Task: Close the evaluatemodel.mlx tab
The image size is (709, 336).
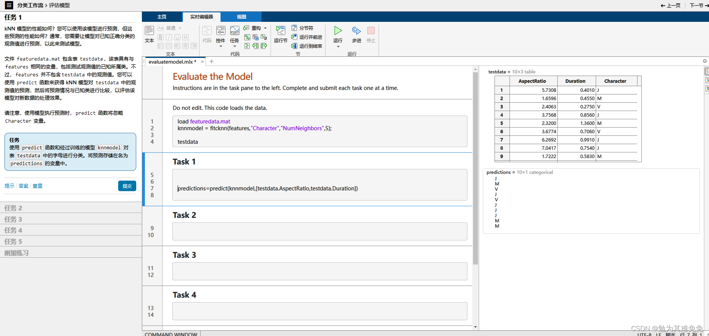Action: [202, 62]
